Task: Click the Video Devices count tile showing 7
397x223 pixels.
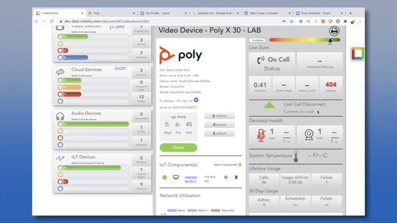Action: pyautogui.click(x=141, y=55)
